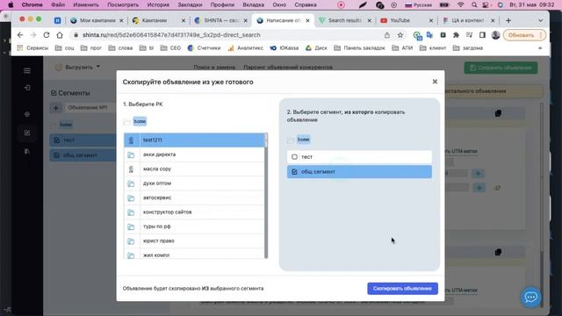This screenshot has width=562, height=316.
Task: Click the folder icon beside конструктор сайтов
Action: coord(131,212)
